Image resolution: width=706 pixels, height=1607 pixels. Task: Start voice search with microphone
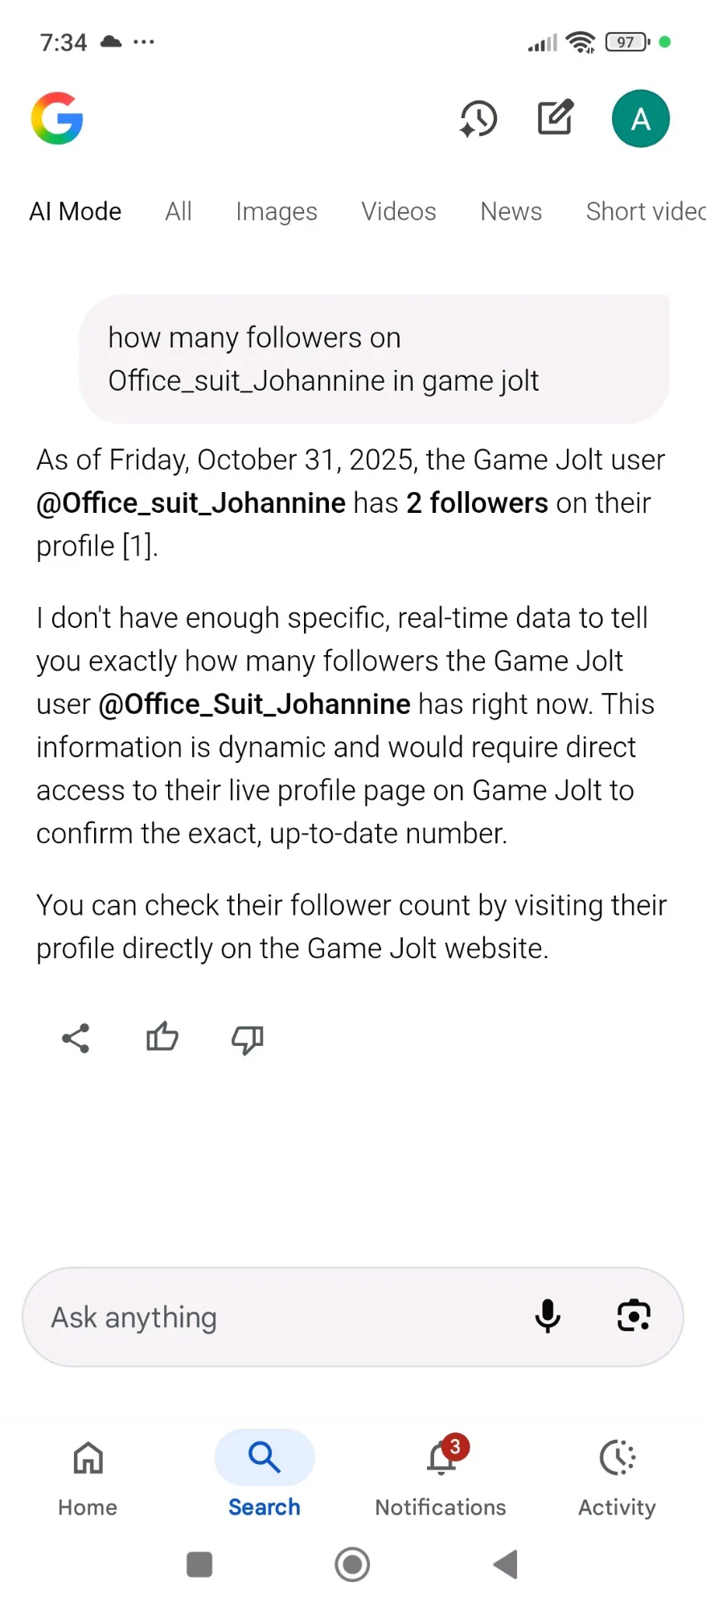tap(548, 1316)
